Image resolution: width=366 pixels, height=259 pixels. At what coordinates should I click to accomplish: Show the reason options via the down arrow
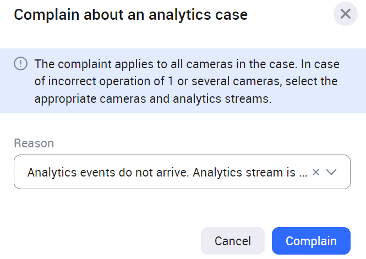331,172
